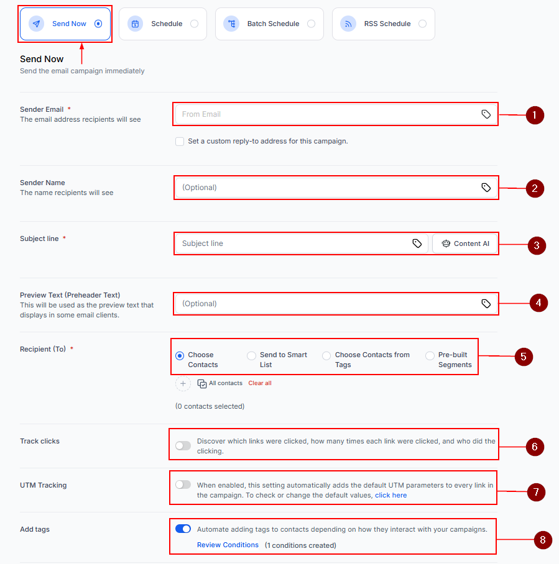Disable the Add tags toggle
Viewport: 559px width, 564px height.
click(x=183, y=529)
